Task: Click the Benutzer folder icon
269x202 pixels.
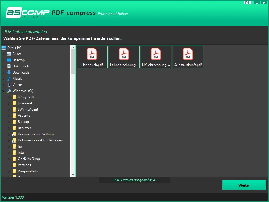Action: [x=14, y=128]
